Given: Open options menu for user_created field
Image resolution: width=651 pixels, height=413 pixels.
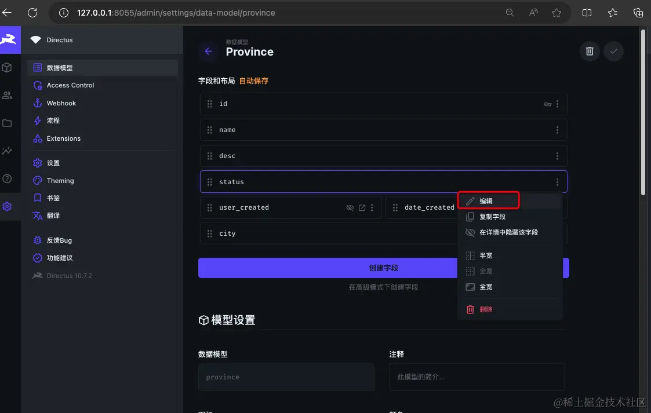Looking at the screenshot, I should [x=372, y=208].
